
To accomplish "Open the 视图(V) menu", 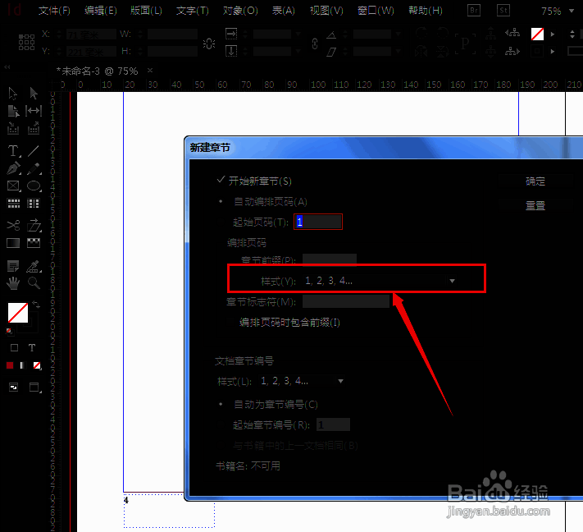I will (326, 11).
